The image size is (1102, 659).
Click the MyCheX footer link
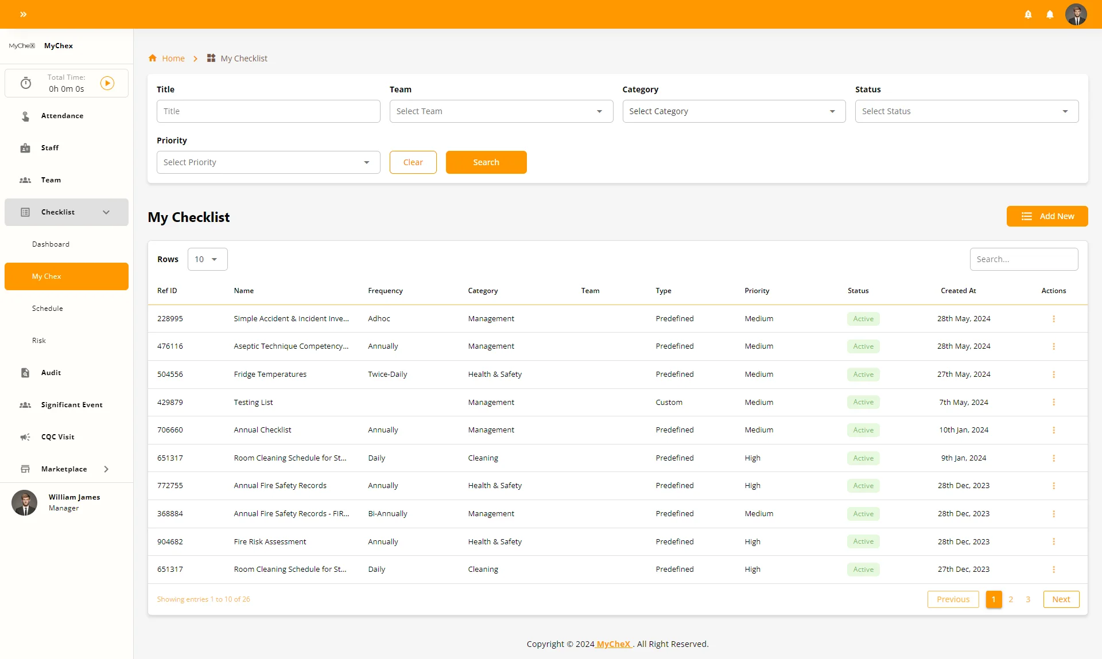point(614,644)
